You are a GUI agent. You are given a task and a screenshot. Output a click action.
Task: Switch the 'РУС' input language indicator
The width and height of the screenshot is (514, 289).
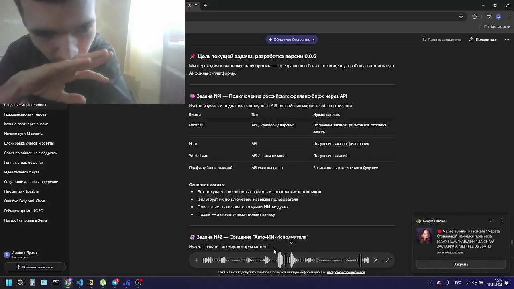tap(458, 283)
